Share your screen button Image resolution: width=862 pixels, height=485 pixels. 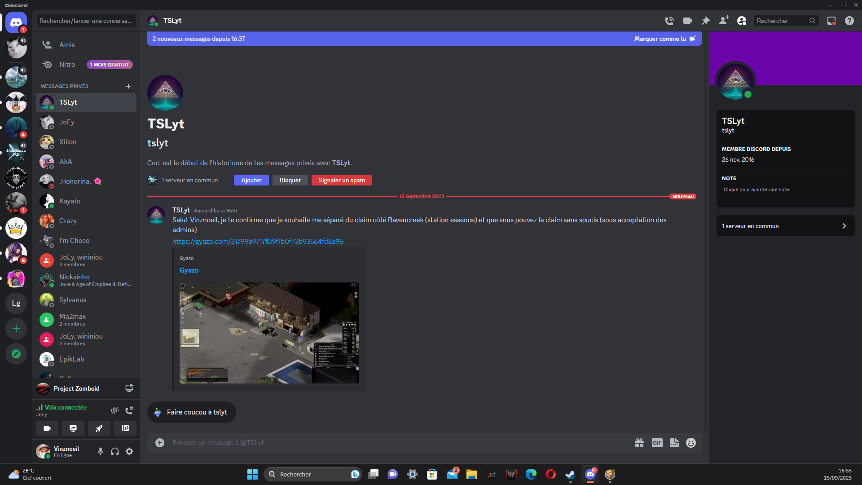click(73, 428)
